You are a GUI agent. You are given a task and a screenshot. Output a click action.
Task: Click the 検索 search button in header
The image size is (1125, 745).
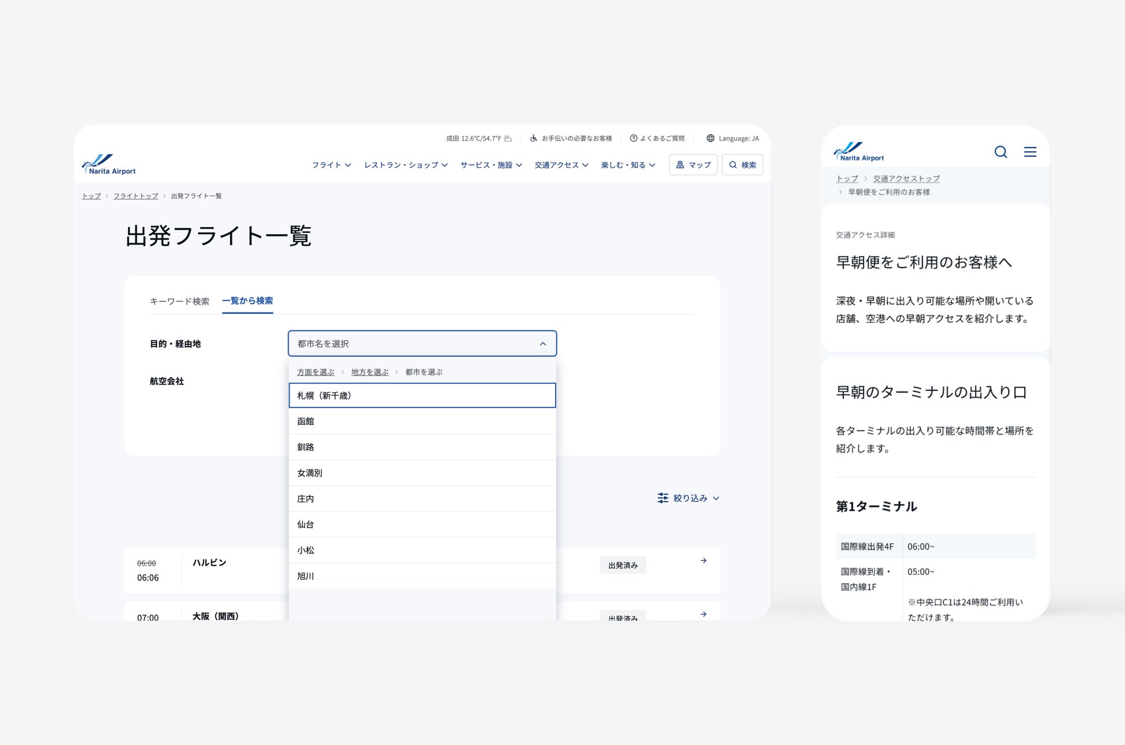pos(742,165)
